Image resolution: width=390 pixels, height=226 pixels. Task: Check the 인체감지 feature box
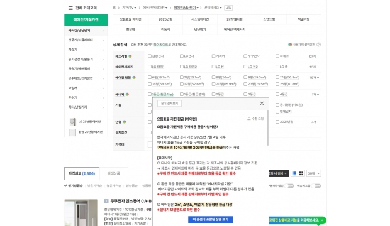(277, 112)
